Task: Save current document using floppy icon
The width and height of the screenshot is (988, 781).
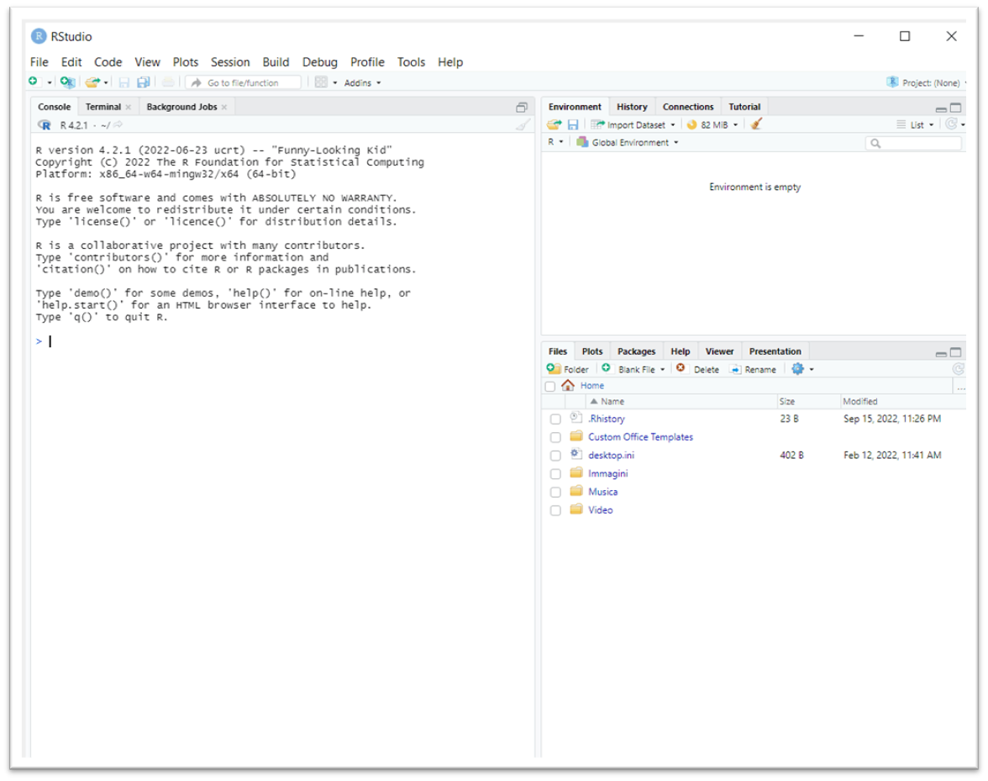Action: (124, 82)
